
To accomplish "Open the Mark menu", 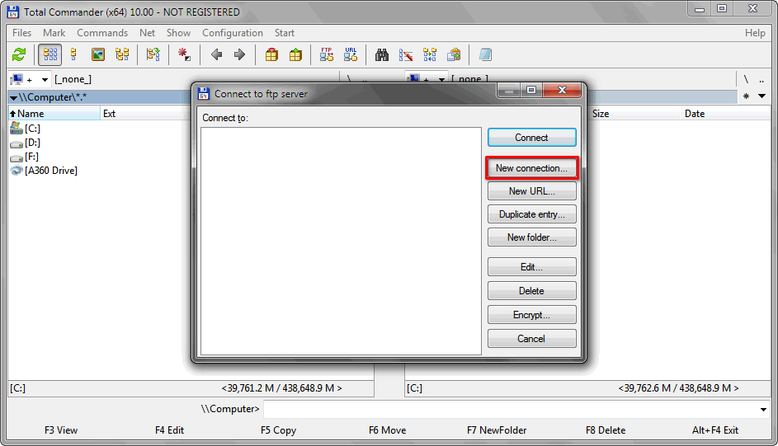I will [54, 33].
